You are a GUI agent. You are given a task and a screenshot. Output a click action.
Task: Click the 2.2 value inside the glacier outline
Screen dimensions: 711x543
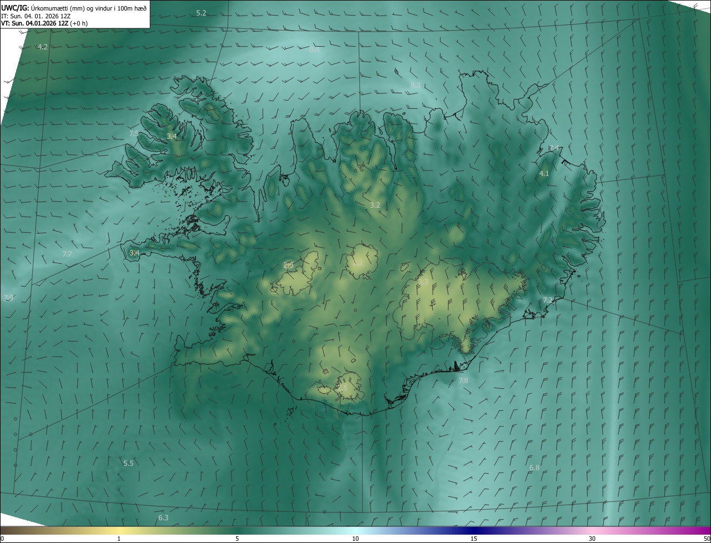(358, 263)
